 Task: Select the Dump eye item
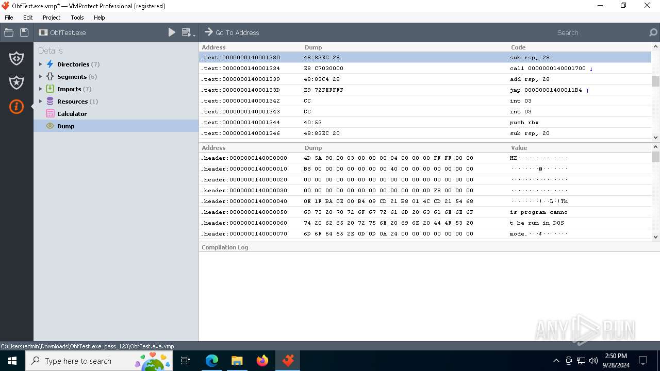coord(116,126)
